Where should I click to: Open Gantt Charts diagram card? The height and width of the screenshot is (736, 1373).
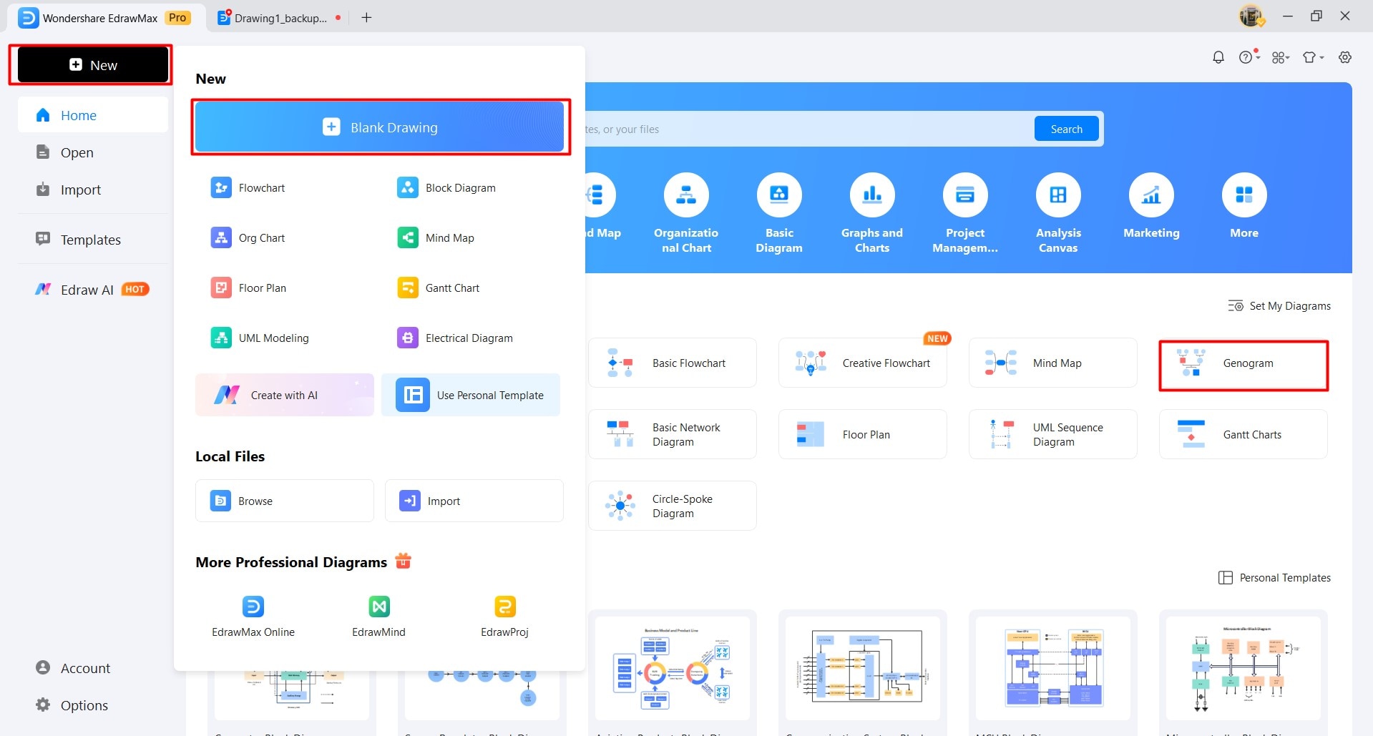tap(1243, 434)
